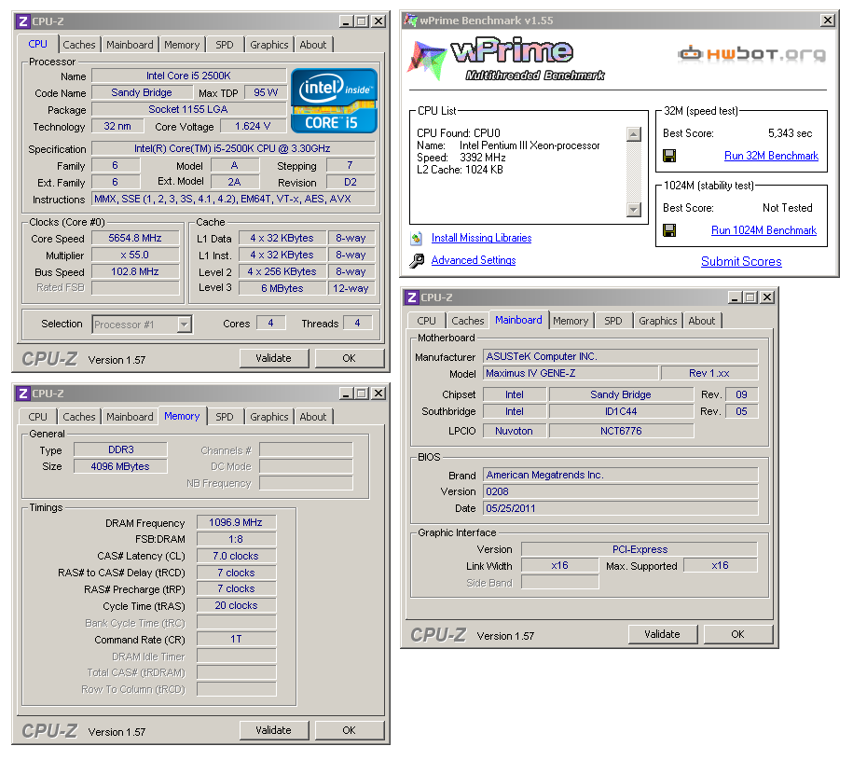Image resolution: width=853 pixels, height=760 pixels.
Task: Switch to Caches tab in the Mainboard CPU-Z window
Action: click(467, 321)
